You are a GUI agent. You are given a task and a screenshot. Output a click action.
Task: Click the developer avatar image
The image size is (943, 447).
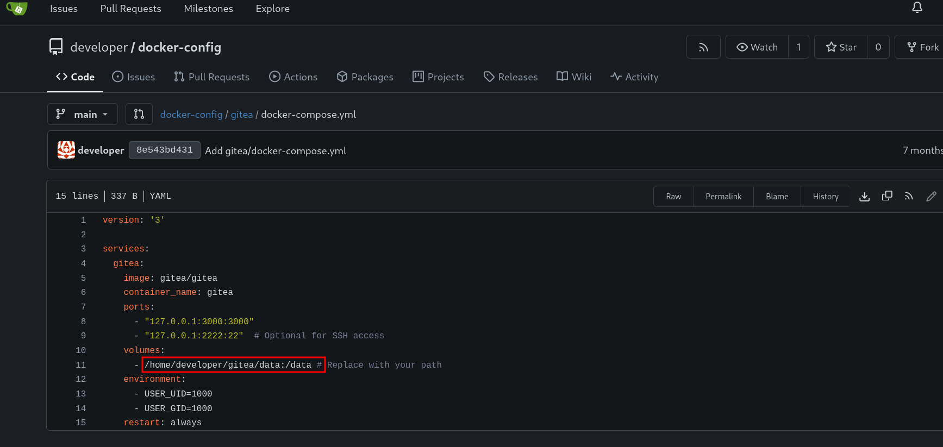point(66,150)
